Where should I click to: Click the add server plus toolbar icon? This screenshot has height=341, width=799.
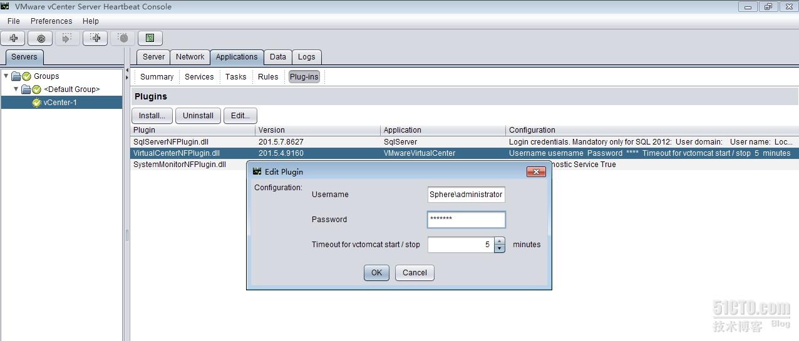13,38
